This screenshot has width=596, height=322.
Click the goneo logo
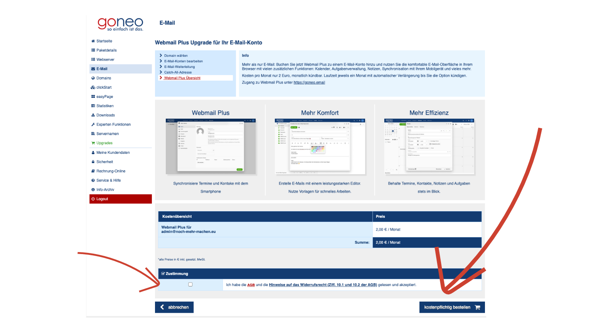pos(120,24)
